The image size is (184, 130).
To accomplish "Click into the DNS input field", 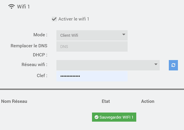I will tap(92, 46).
